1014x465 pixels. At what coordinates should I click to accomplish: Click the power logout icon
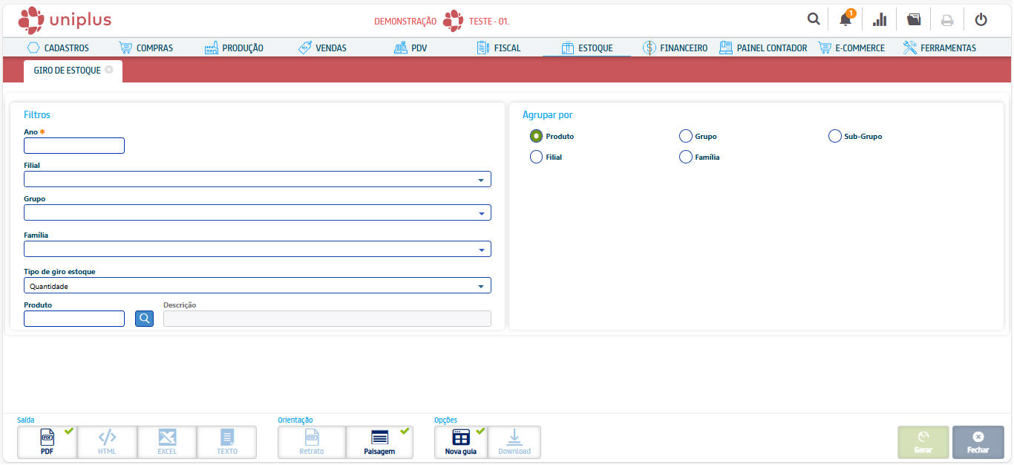tap(981, 19)
